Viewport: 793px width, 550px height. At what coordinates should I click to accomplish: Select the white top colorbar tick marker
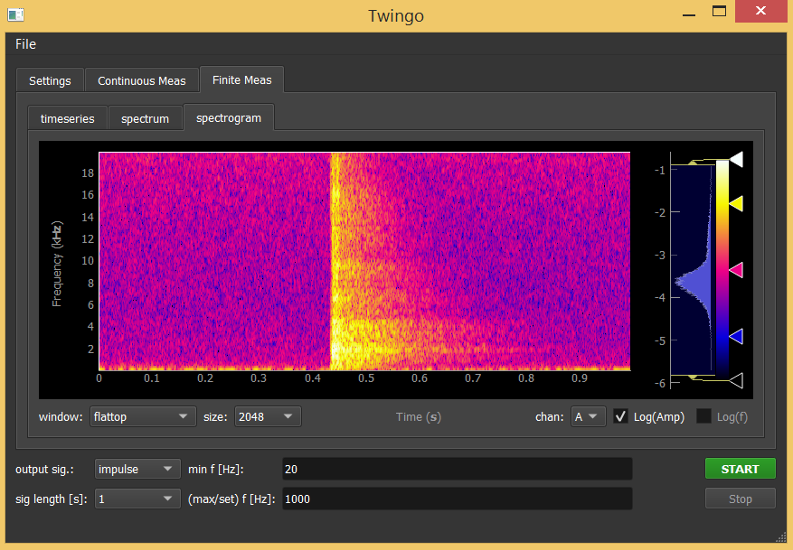(x=736, y=159)
